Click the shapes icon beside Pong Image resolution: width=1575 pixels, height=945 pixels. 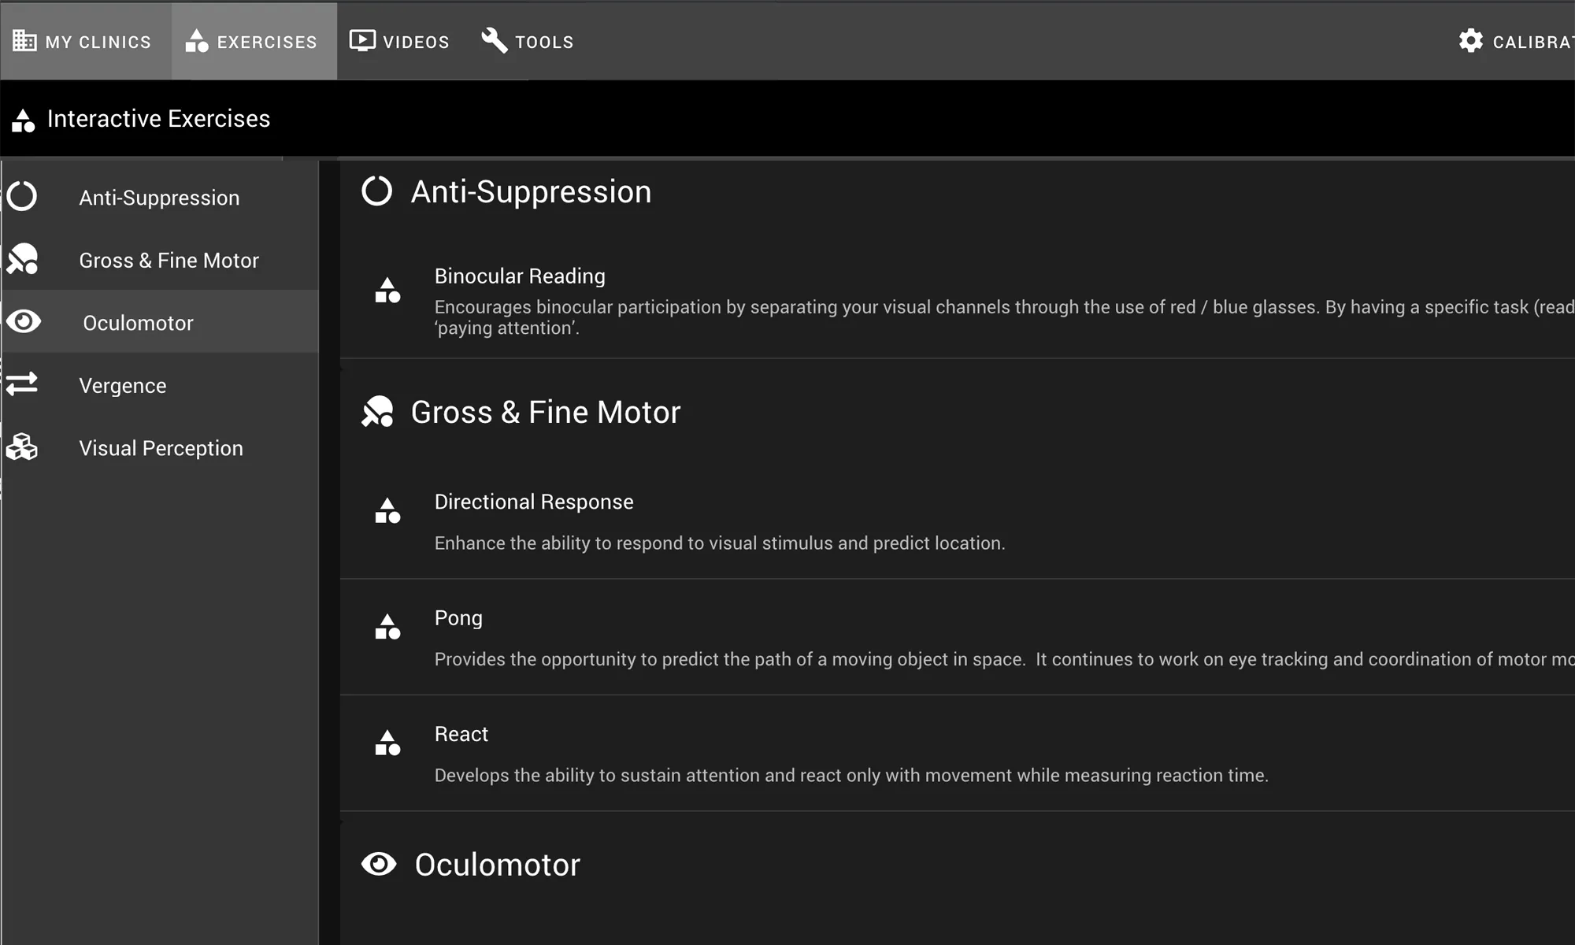(x=387, y=627)
